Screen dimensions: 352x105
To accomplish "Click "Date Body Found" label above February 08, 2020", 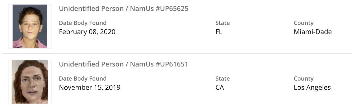I will 82,23.
